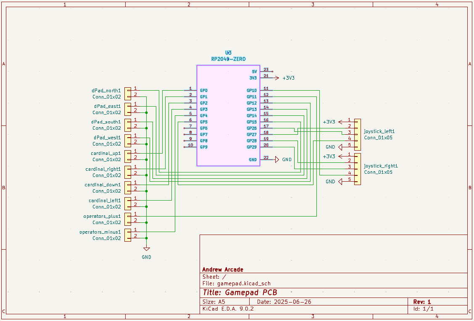This screenshot has height=321, width=474.
Task: Click the Date: 2025-06-26 field
Action: (x=284, y=302)
